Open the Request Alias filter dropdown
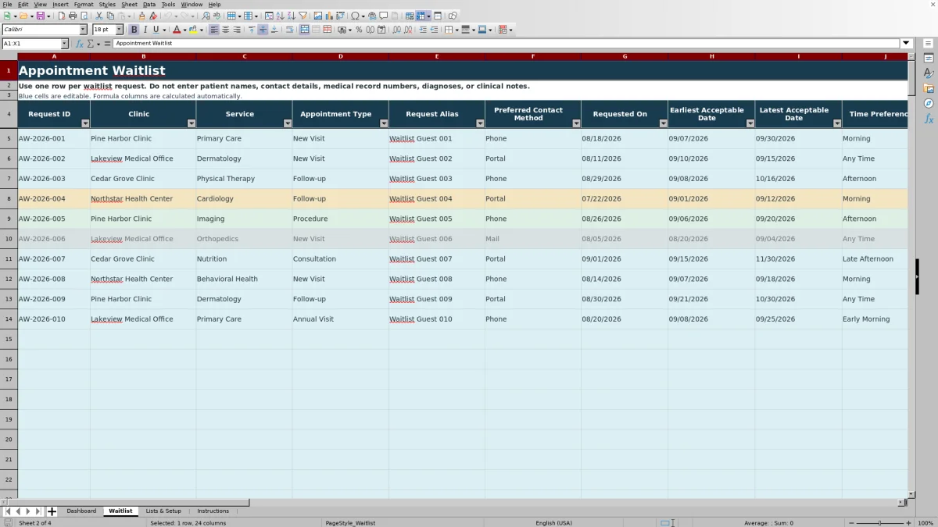The height and width of the screenshot is (527, 938). point(480,123)
